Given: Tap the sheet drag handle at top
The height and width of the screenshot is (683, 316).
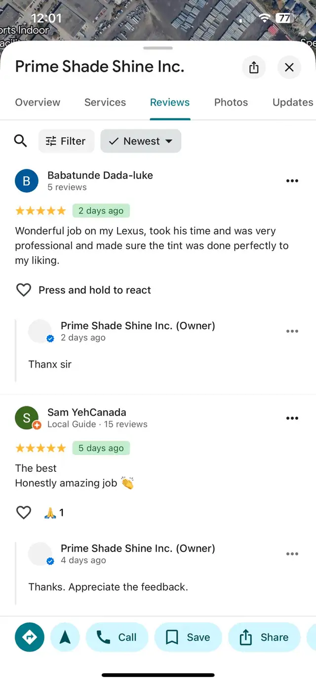Looking at the screenshot, I should [158, 48].
